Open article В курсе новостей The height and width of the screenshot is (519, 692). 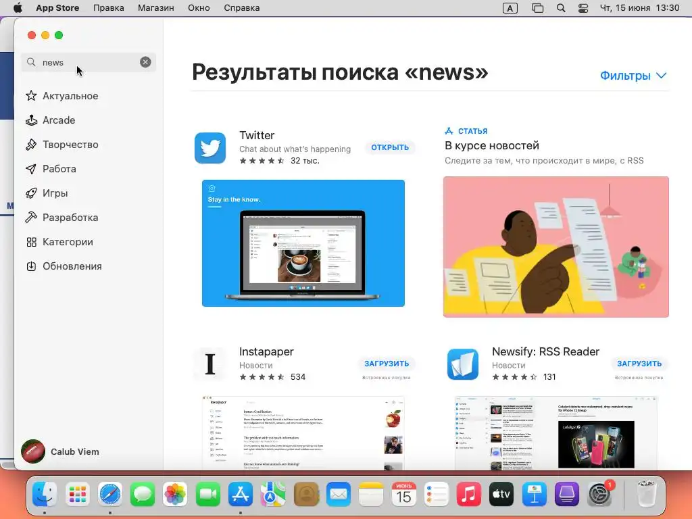click(492, 145)
